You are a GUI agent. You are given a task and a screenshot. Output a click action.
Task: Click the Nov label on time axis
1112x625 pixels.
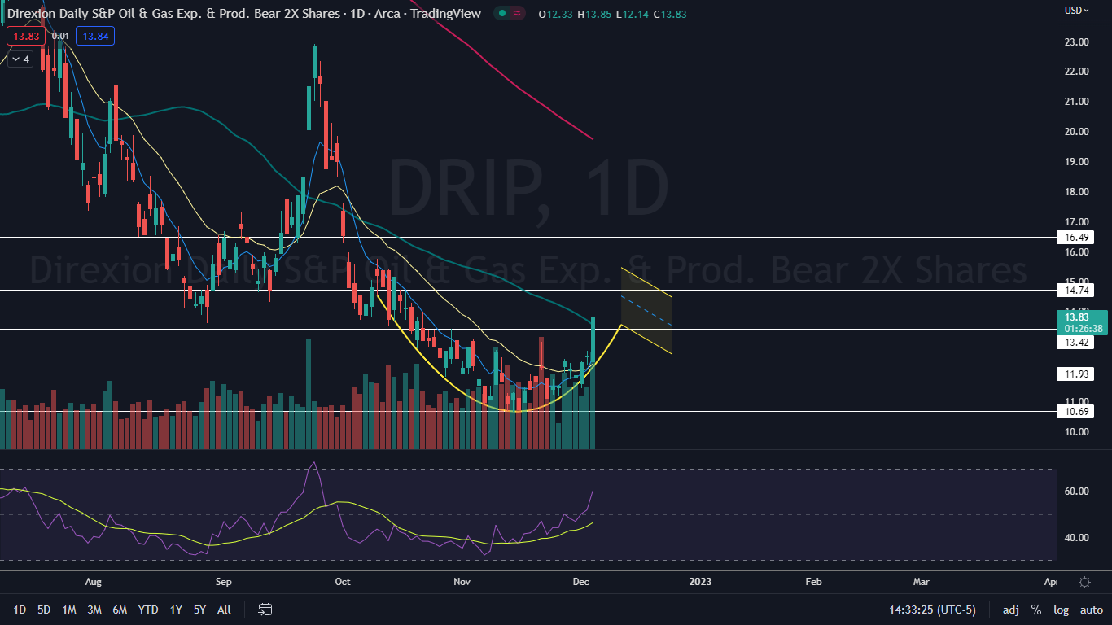(x=462, y=582)
